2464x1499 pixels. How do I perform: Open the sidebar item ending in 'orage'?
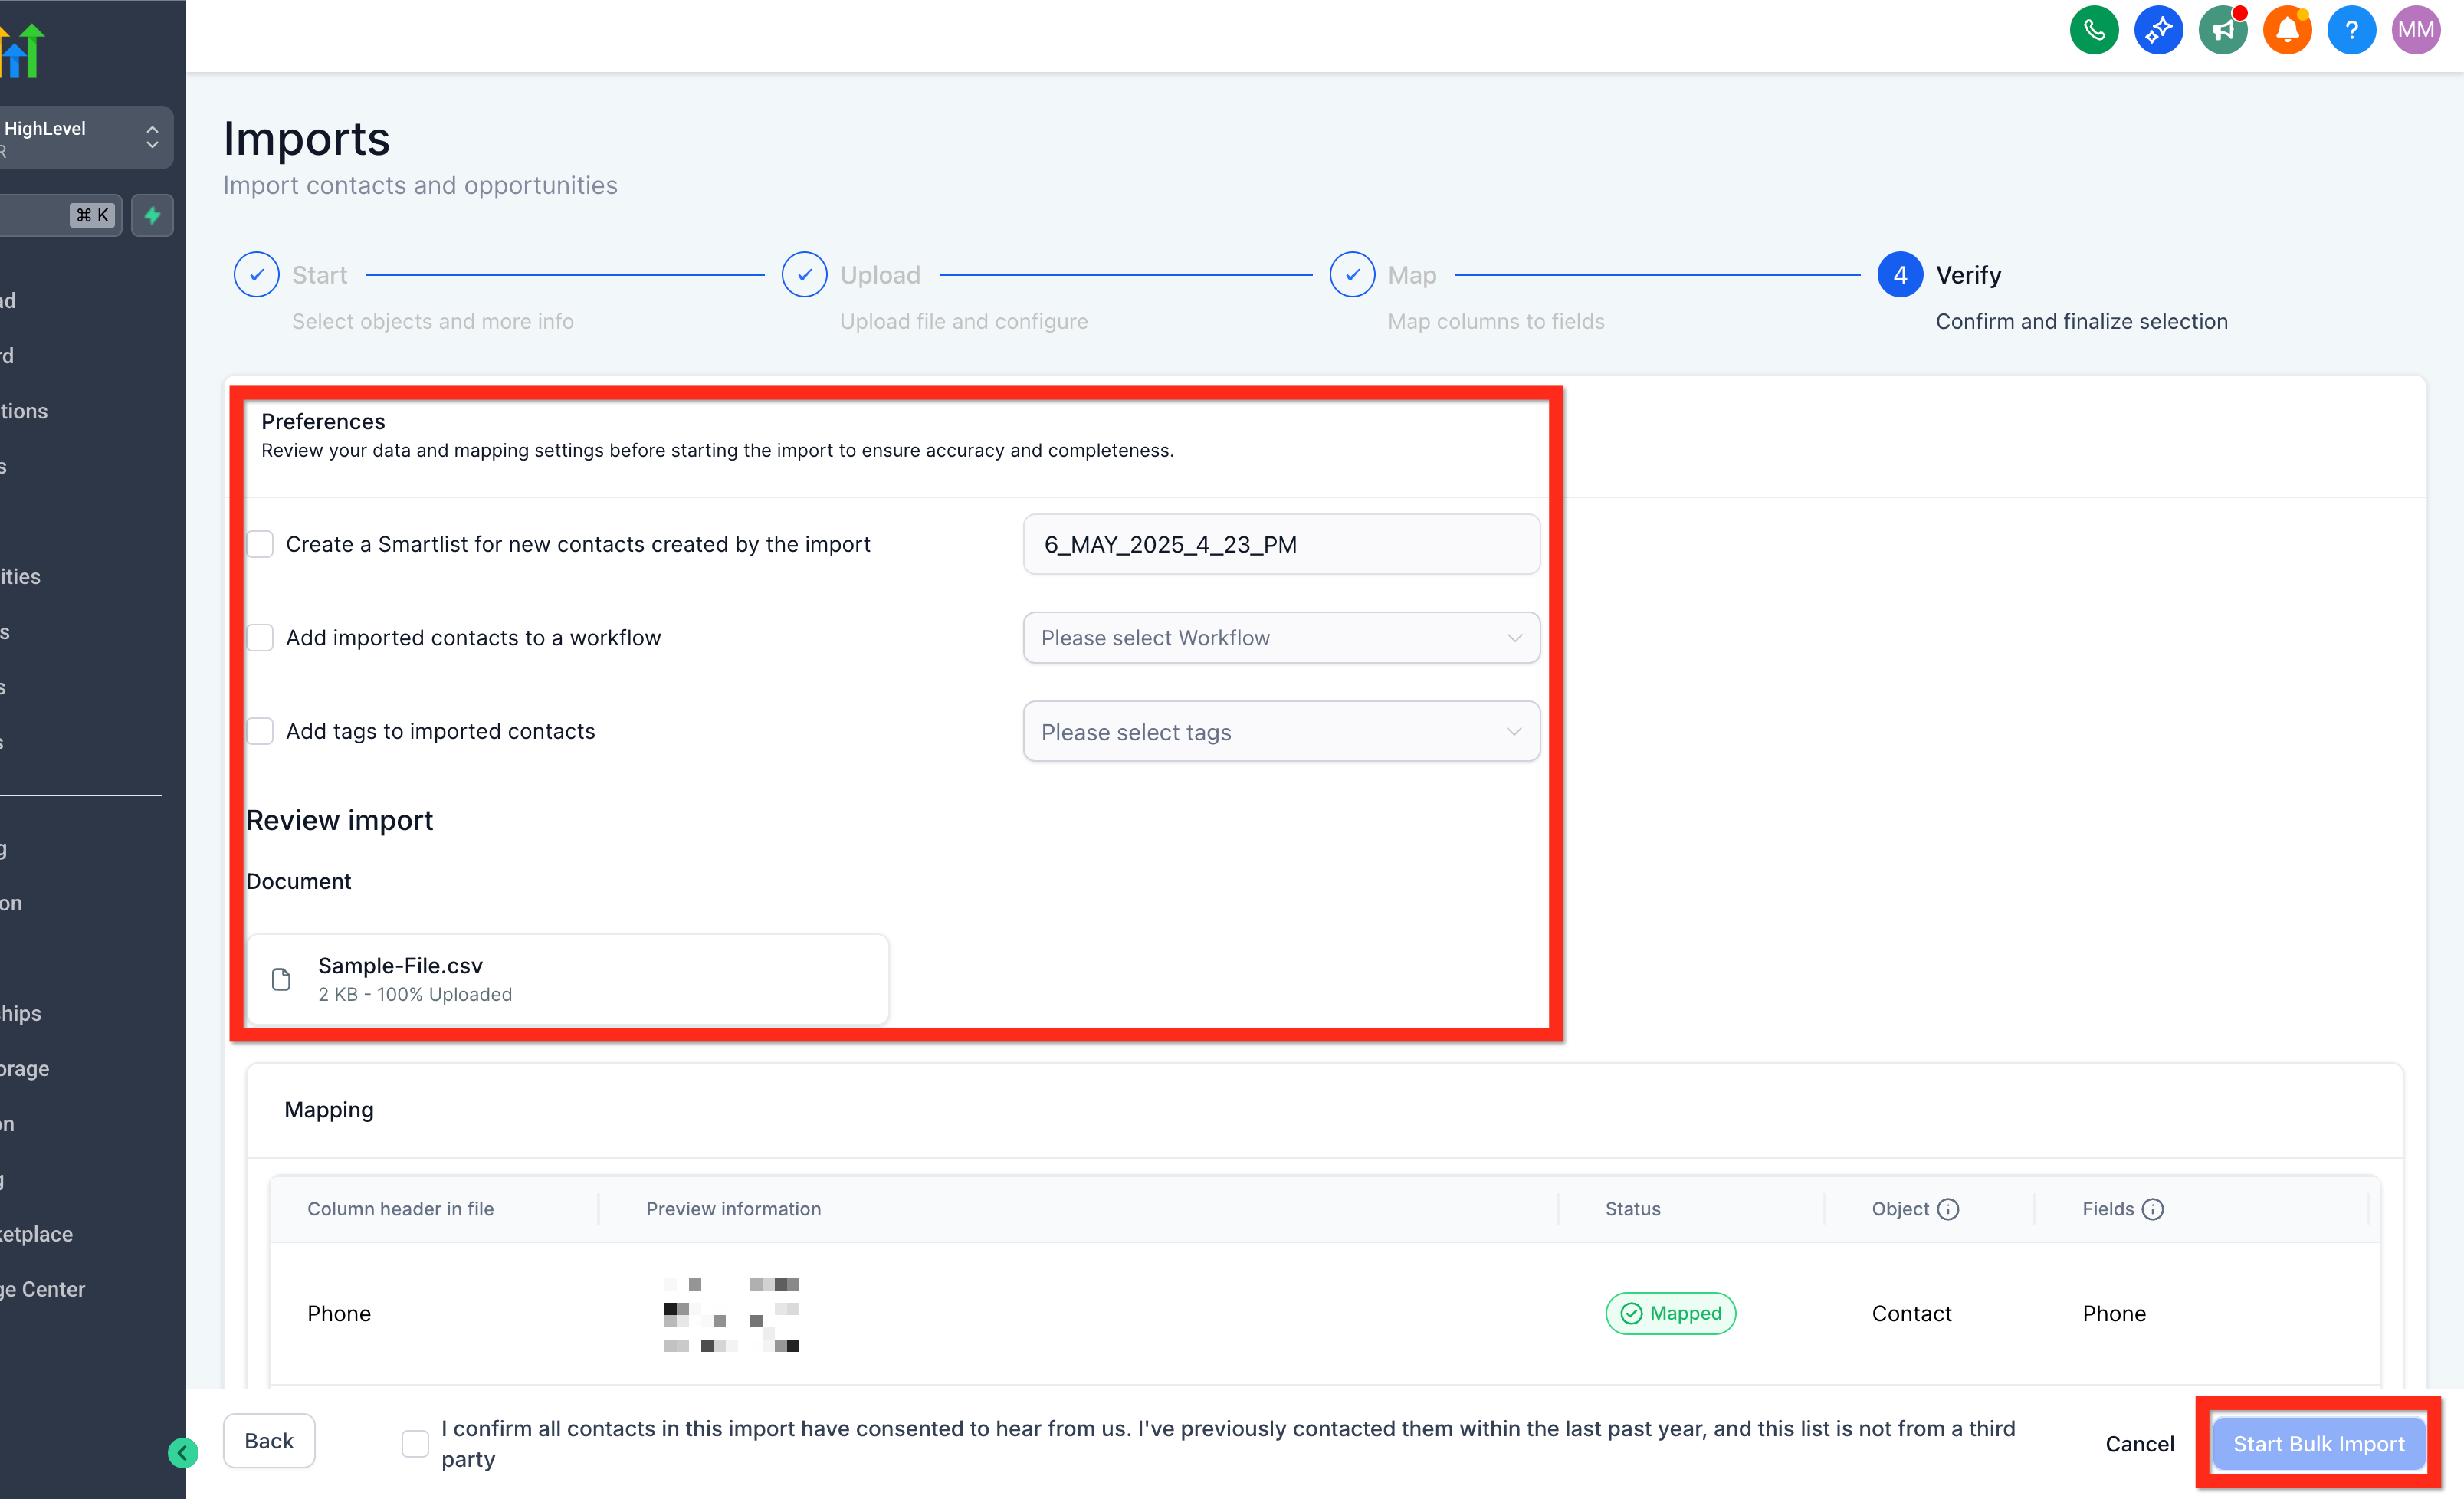[24, 1068]
